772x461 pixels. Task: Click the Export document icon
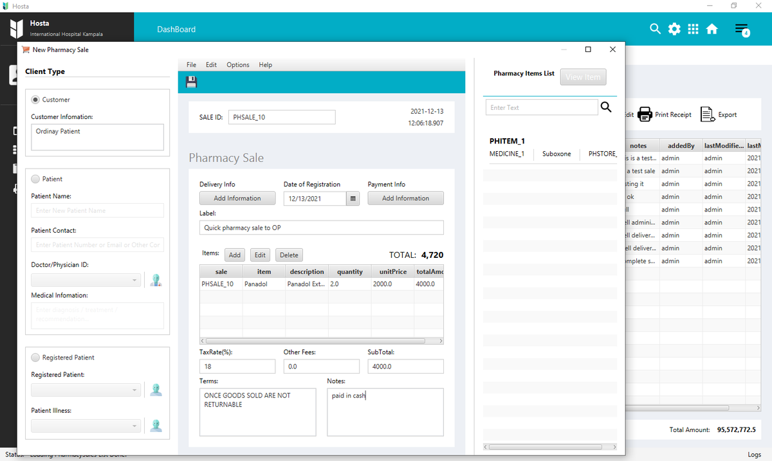tap(708, 114)
